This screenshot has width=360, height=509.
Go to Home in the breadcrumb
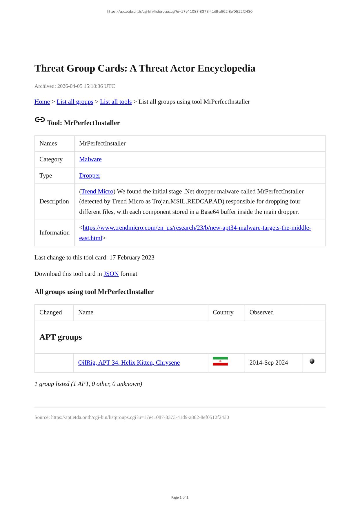pyautogui.click(x=42, y=102)
